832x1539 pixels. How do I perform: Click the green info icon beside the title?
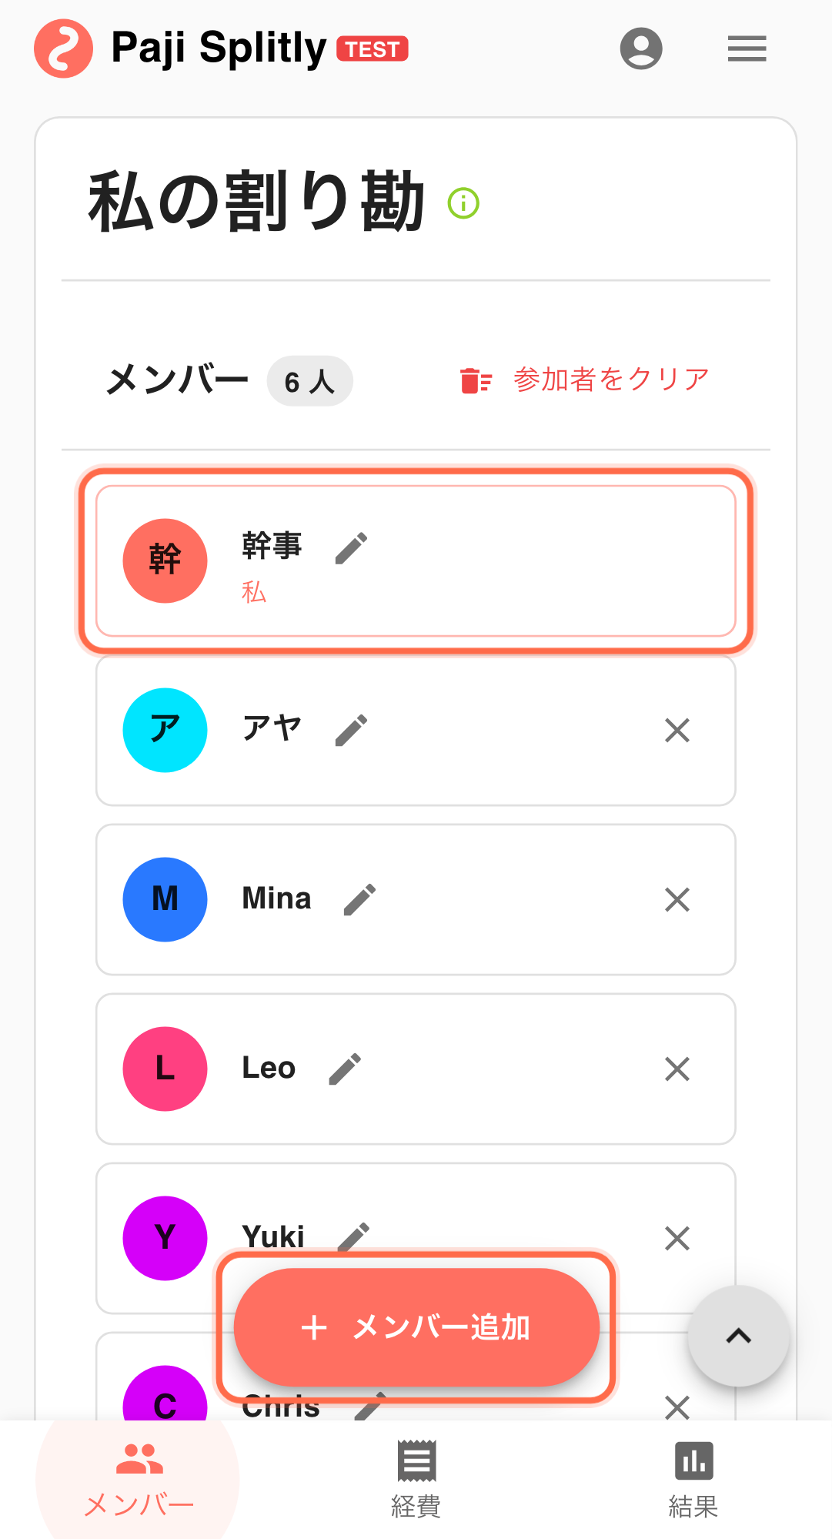coord(463,203)
